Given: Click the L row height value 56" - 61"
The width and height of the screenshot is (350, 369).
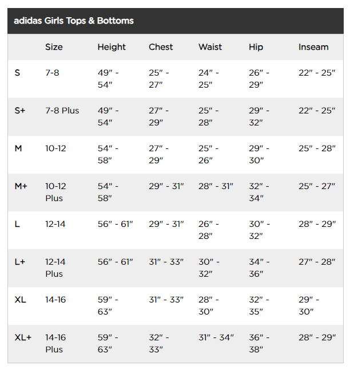Looking at the screenshot, I should 115,224.
